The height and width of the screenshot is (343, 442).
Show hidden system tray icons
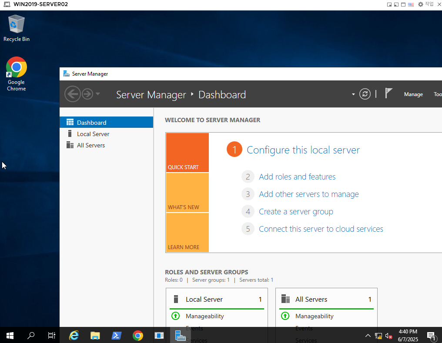click(368, 336)
